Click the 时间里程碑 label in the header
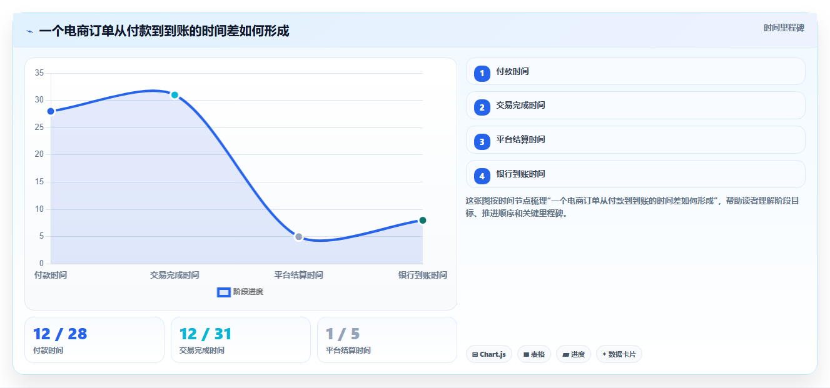Viewport: 830px width, 388px height. point(784,28)
